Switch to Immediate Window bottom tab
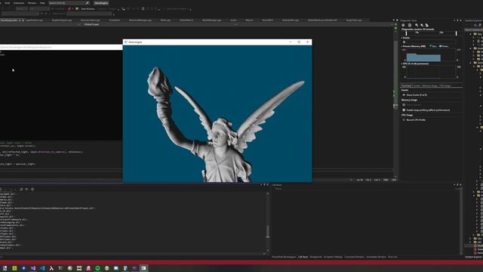Screen dimensions: 483x272 pyautogui.click(x=376, y=257)
